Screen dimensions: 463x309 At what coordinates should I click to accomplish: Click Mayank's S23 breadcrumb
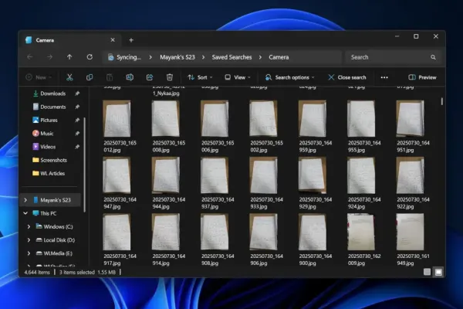pyautogui.click(x=177, y=57)
